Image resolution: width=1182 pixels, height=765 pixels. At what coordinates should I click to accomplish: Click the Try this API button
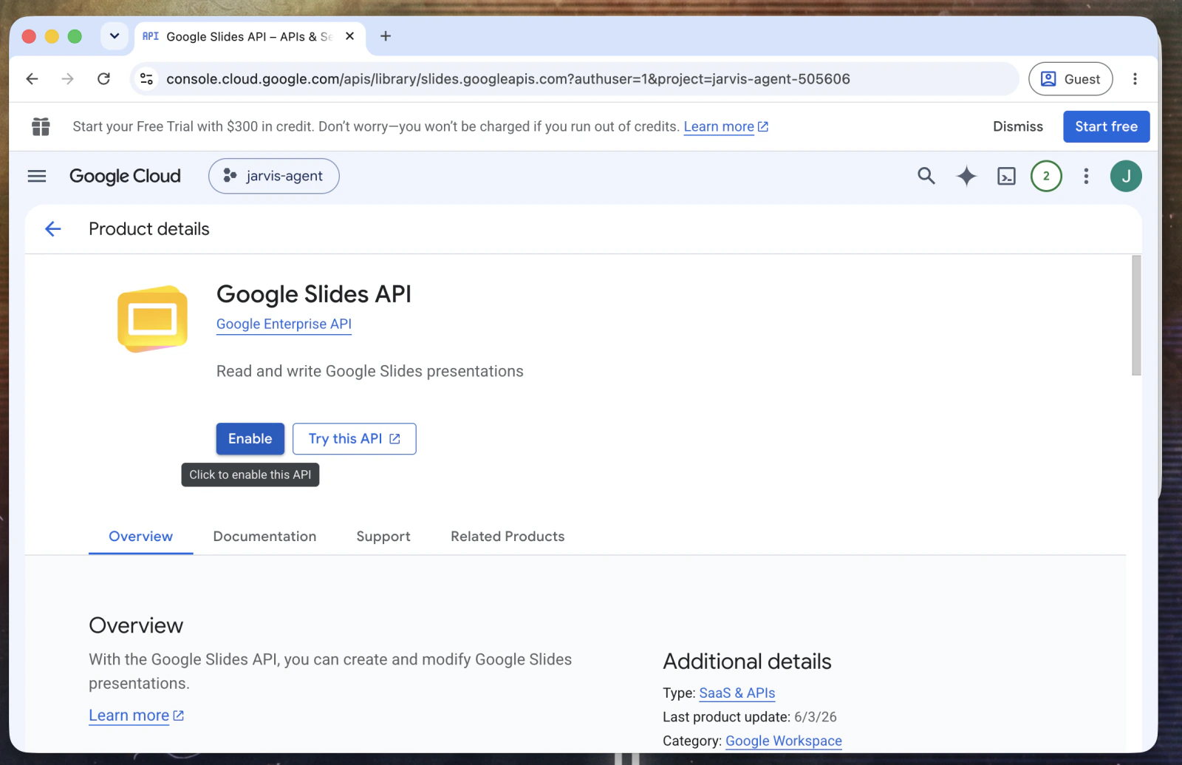(355, 439)
